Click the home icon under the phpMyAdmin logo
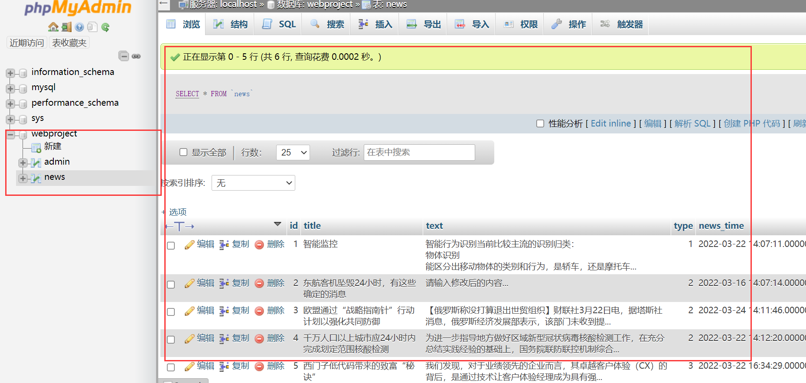Screen dimensions: 806x383 [x=53, y=27]
